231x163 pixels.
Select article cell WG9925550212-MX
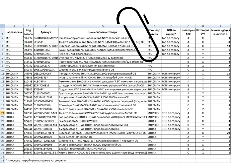[x=46, y=113]
